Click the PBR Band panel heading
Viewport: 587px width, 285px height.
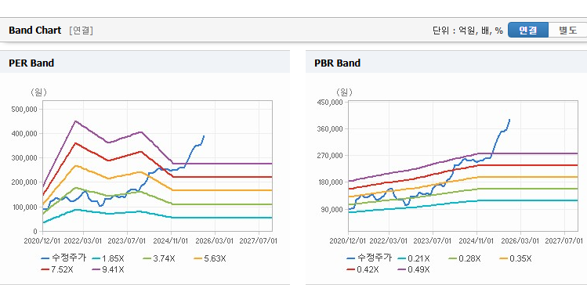pos(338,63)
